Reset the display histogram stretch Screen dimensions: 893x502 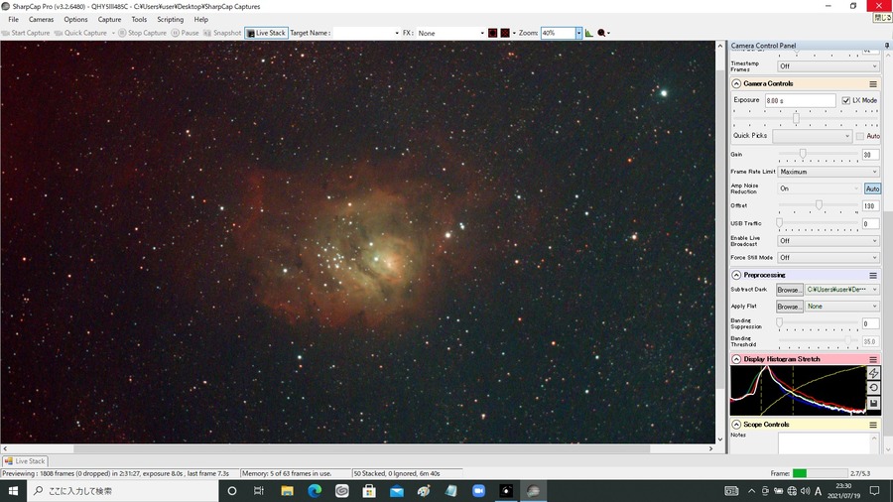[x=873, y=388]
